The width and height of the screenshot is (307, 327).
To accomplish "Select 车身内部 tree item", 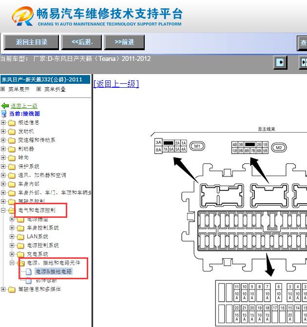I will pyautogui.click(x=29, y=184).
